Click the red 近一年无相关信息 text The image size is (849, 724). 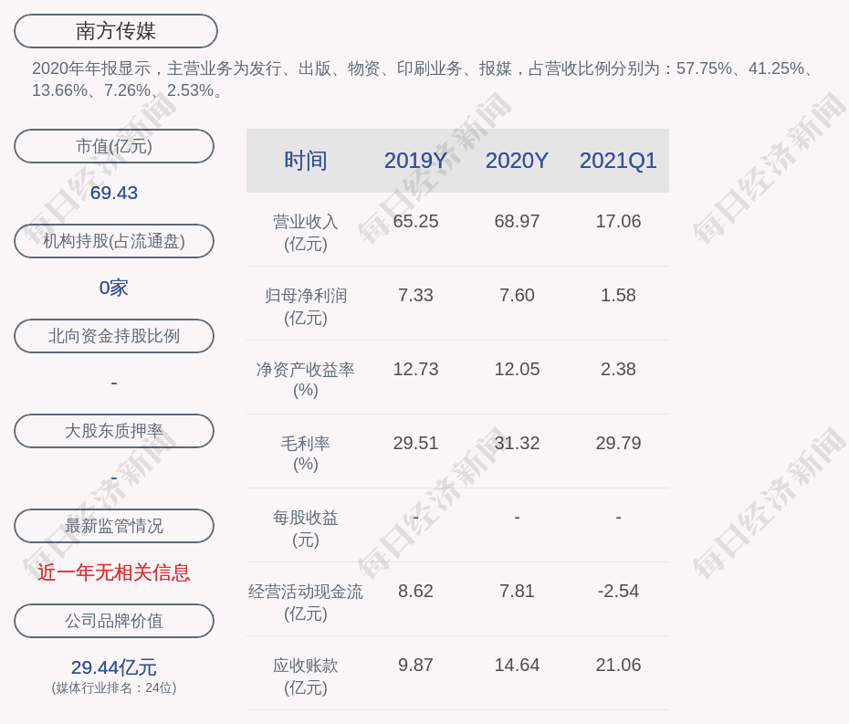pos(114,572)
